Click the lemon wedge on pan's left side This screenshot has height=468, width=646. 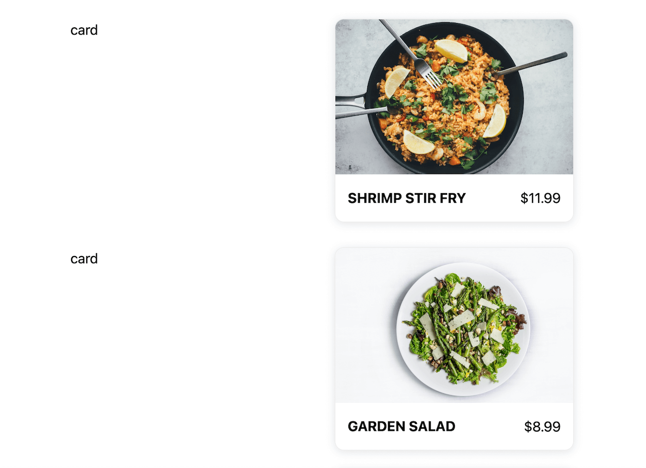click(x=395, y=81)
